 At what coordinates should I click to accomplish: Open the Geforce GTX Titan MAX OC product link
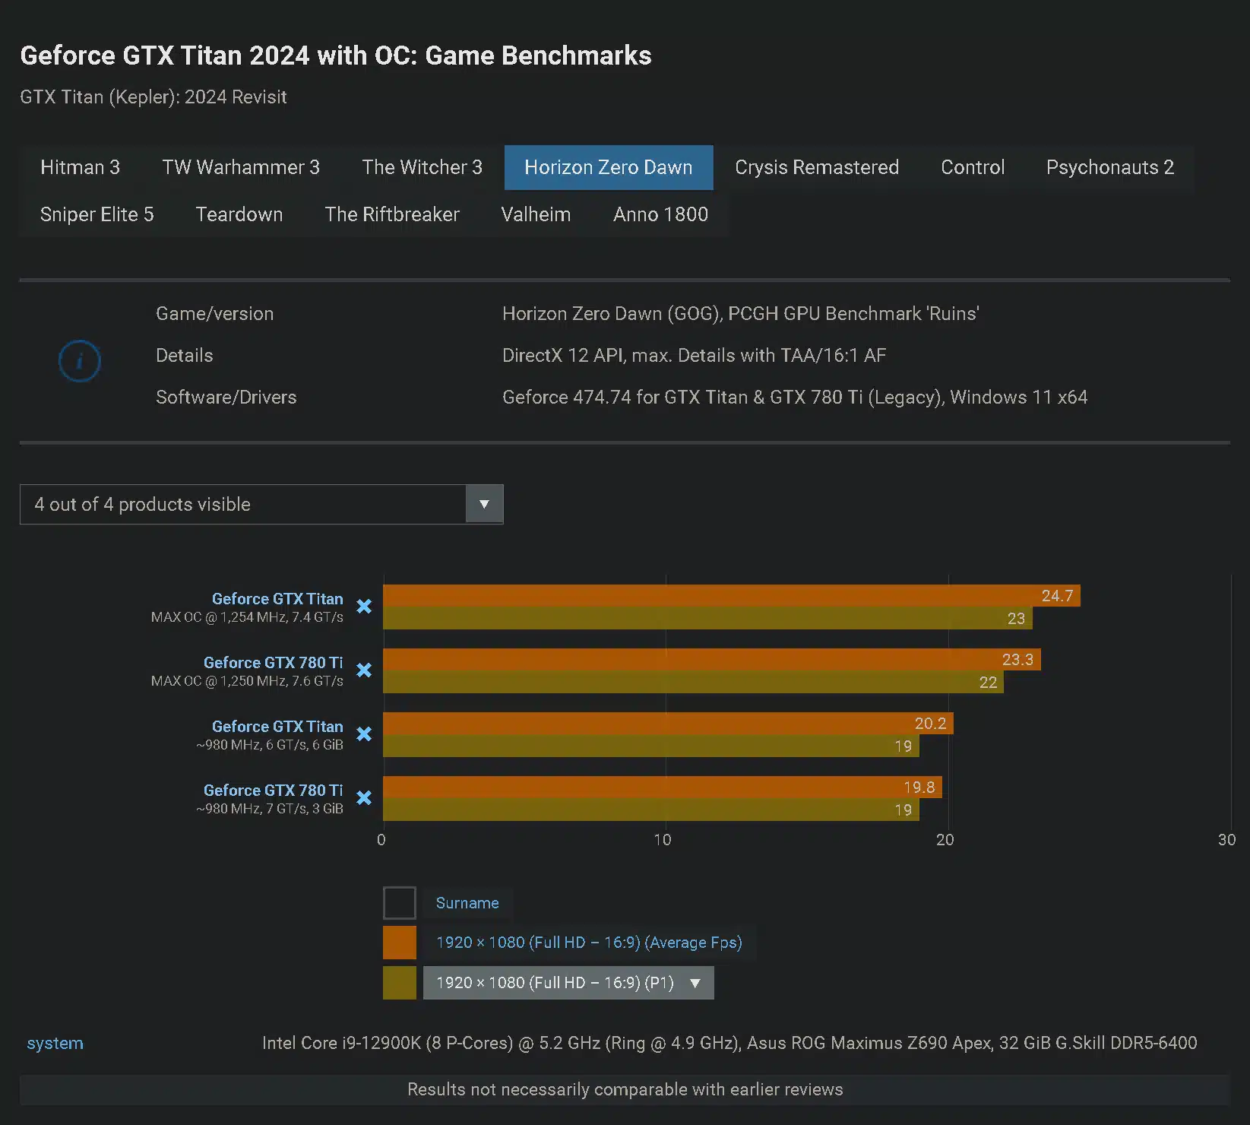(x=277, y=599)
